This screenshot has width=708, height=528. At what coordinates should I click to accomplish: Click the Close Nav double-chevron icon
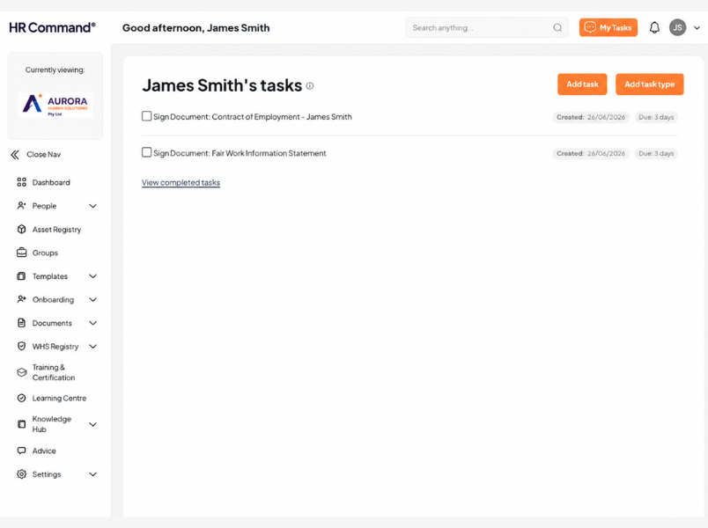(x=15, y=155)
